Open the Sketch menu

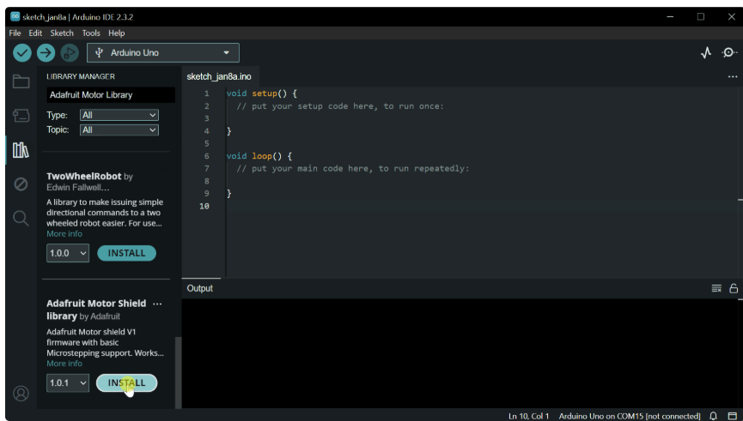tap(62, 33)
